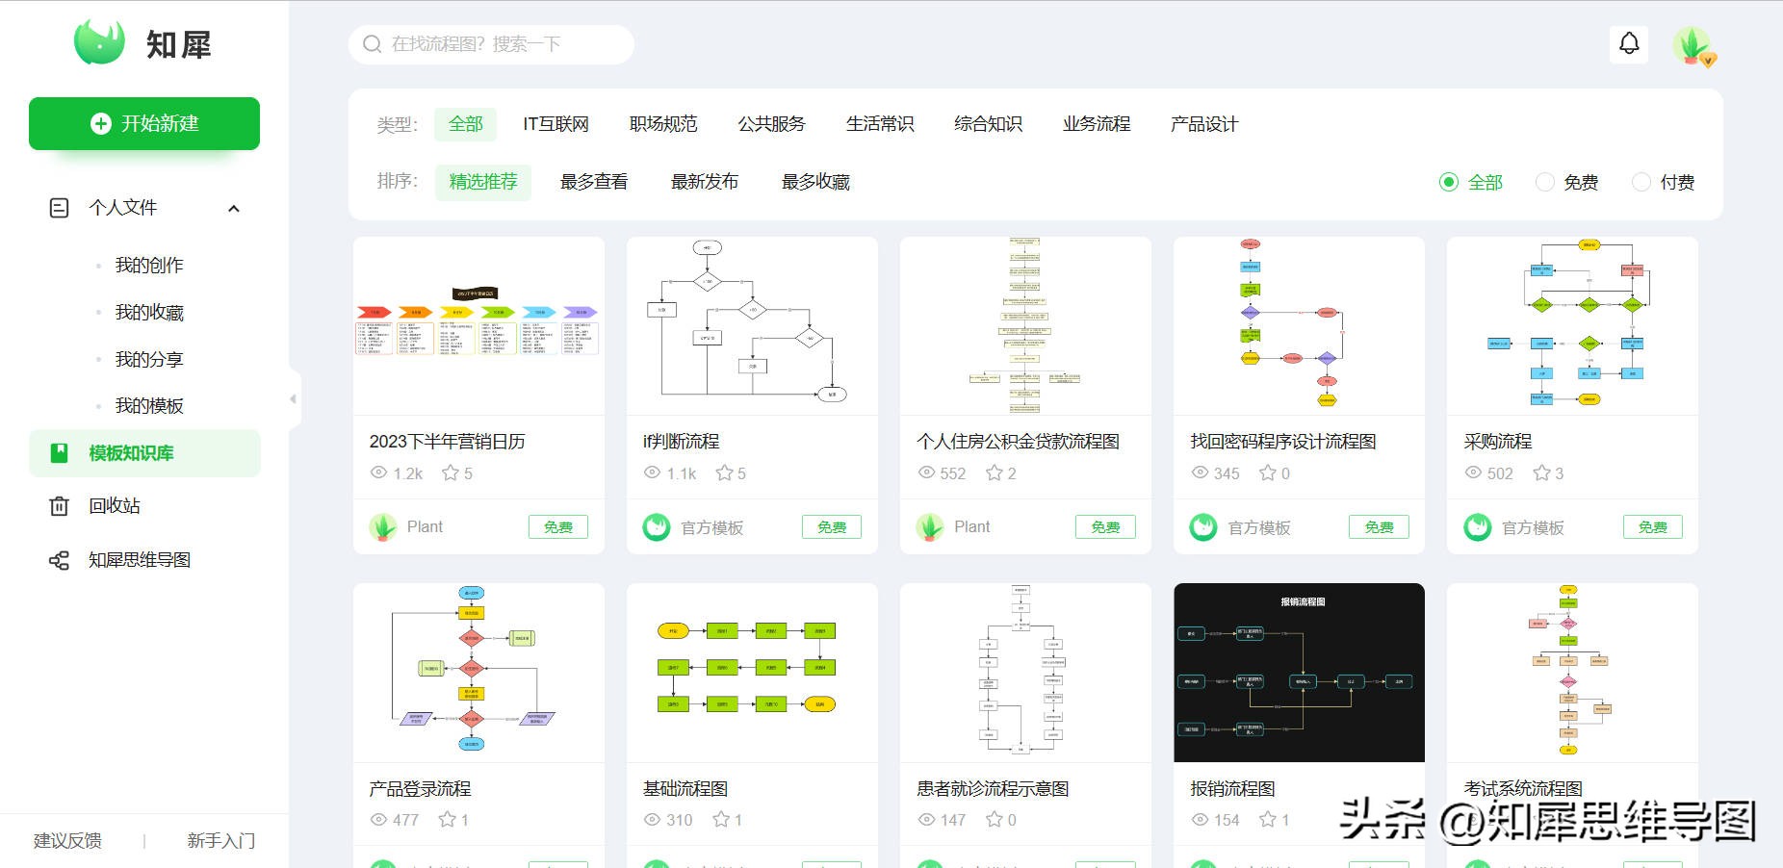Open the 新手入门 link at bottom
This screenshot has height=868, width=1783.
(x=220, y=840)
